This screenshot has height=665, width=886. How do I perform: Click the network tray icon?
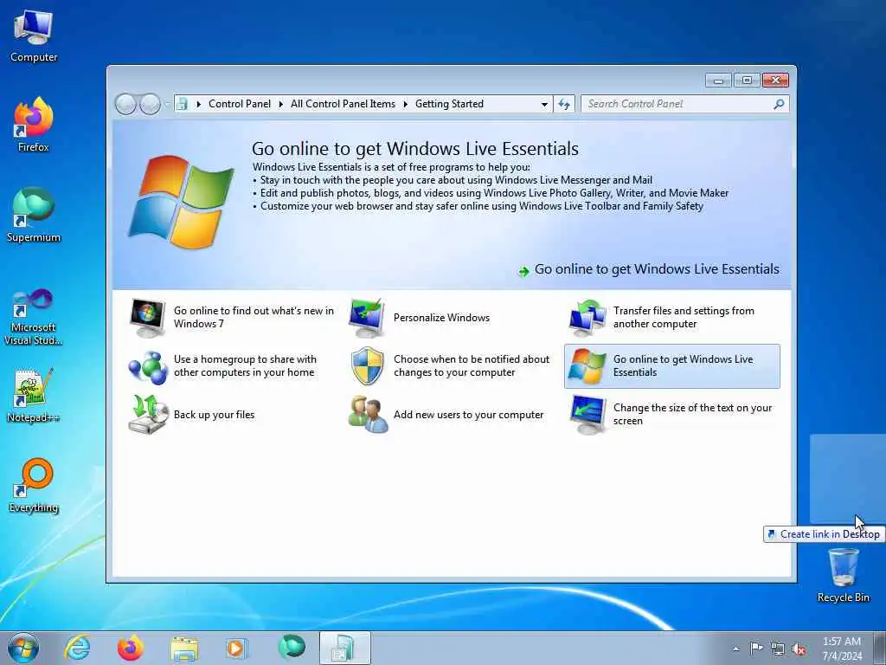pyautogui.click(x=778, y=649)
